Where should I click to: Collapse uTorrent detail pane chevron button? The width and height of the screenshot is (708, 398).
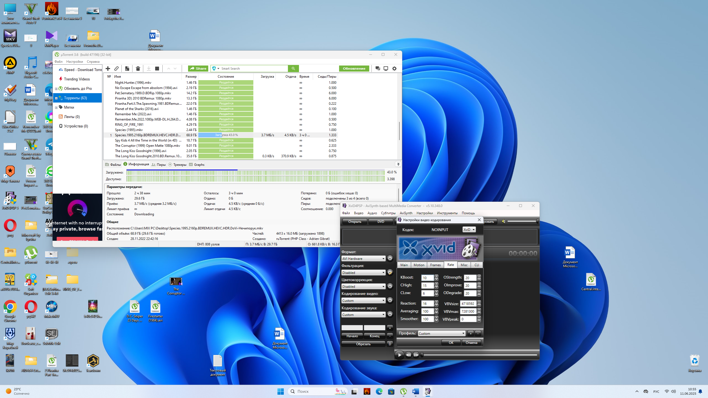coord(398,164)
